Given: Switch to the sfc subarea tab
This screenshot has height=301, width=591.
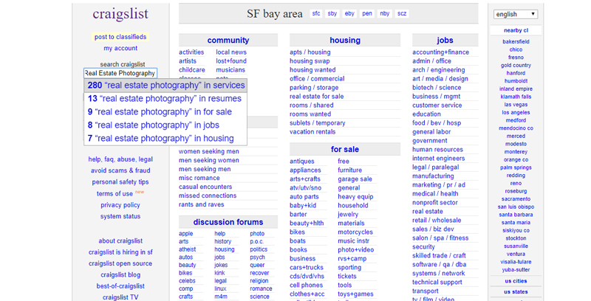Looking at the screenshot, I should [x=316, y=13].
